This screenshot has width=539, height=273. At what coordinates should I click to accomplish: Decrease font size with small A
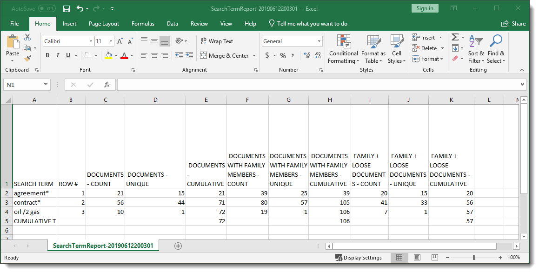[x=130, y=41]
